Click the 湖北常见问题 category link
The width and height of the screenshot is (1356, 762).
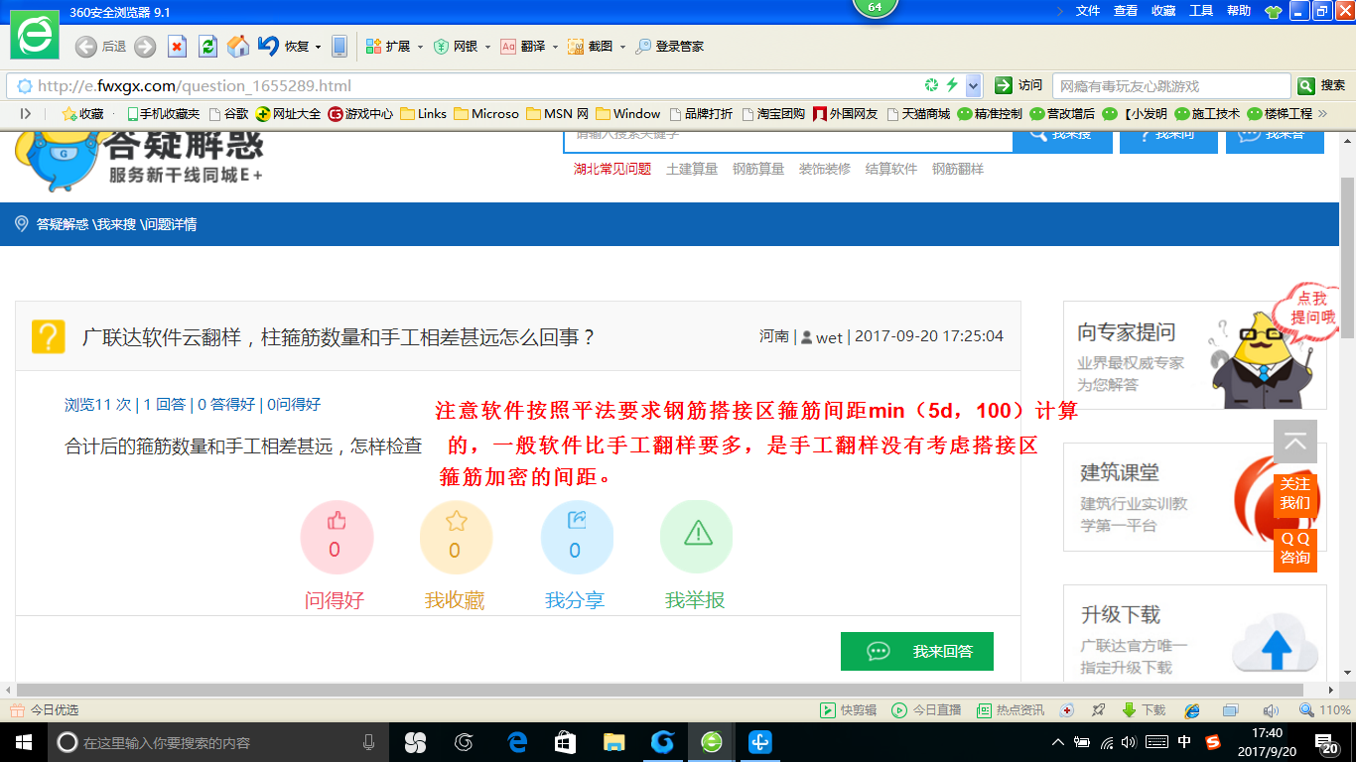coord(612,169)
